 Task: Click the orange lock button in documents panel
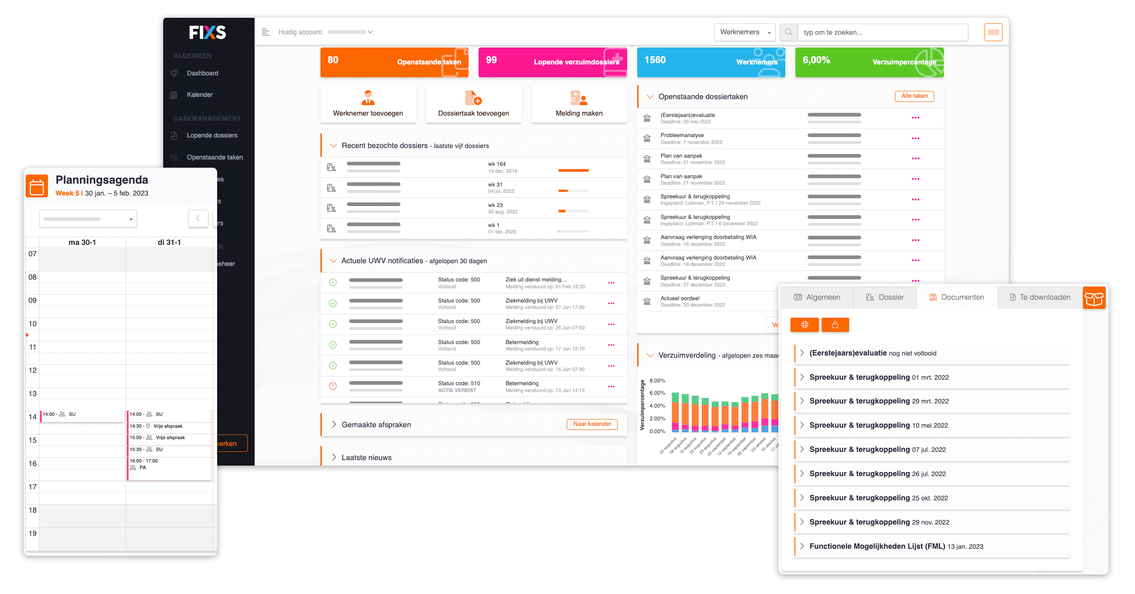pyautogui.click(x=835, y=324)
